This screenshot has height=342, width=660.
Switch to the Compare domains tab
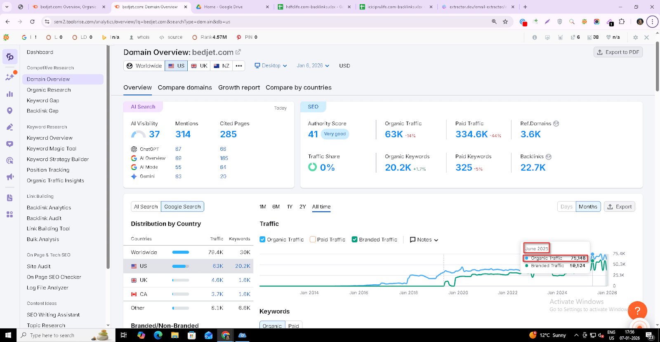click(185, 87)
